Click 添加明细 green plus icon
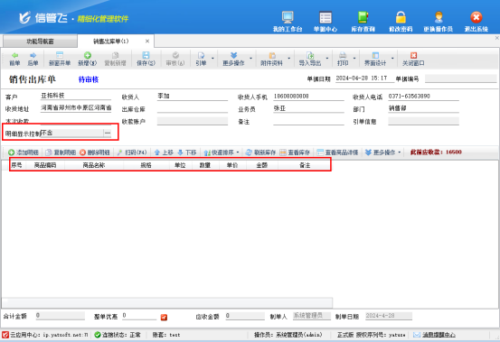The height and width of the screenshot is (342, 500). [11, 153]
